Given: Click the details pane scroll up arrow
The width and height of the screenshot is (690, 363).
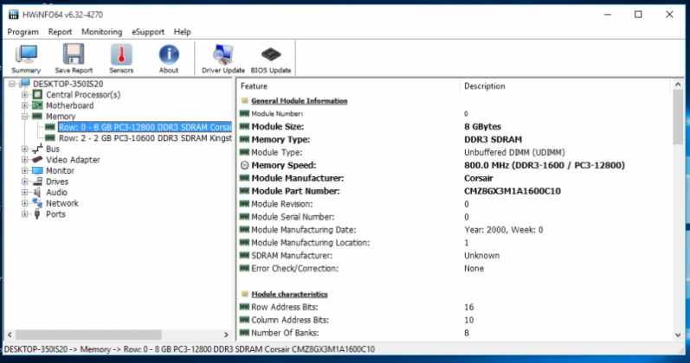Looking at the screenshot, I should coord(678,85).
